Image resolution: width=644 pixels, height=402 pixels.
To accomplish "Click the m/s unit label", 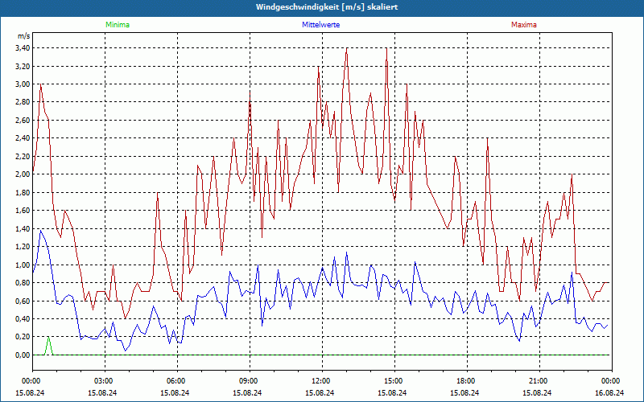I will [x=23, y=36].
